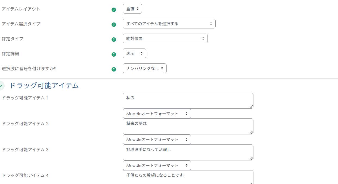Open the すべてのアイテムを選択する dropdown

click(169, 24)
